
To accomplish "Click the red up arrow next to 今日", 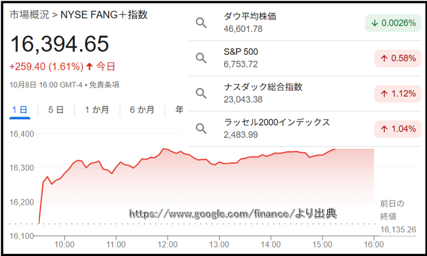I will pos(89,67).
